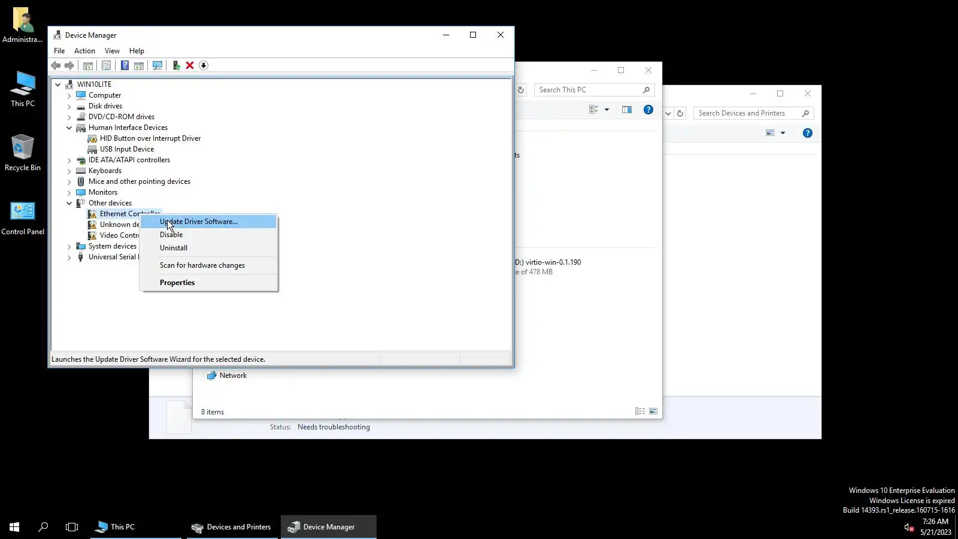This screenshot has width=958, height=539.
Task: Select the Recycle Bin desktop icon
Action: click(23, 153)
